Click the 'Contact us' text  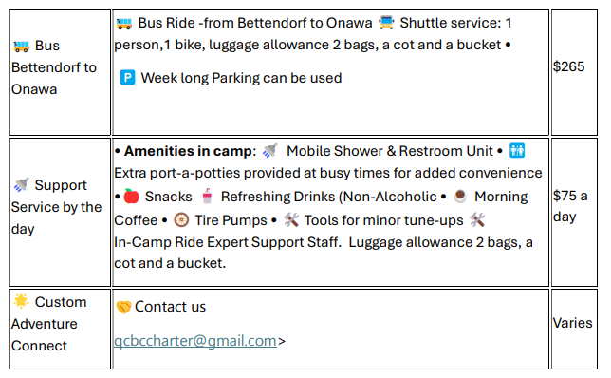[170, 307]
